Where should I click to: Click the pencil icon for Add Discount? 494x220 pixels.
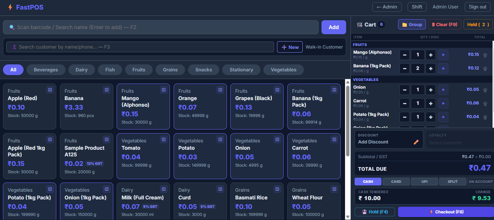pyautogui.click(x=416, y=142)
